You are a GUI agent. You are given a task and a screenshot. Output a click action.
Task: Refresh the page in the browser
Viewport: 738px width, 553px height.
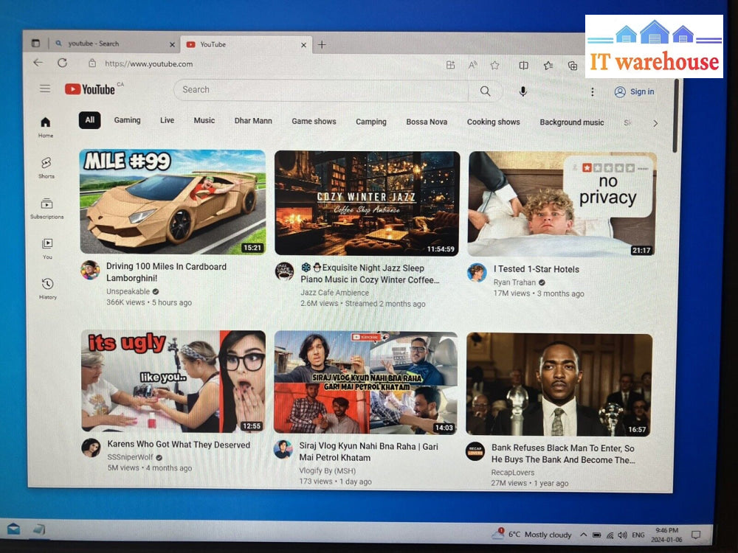point(62,63)
